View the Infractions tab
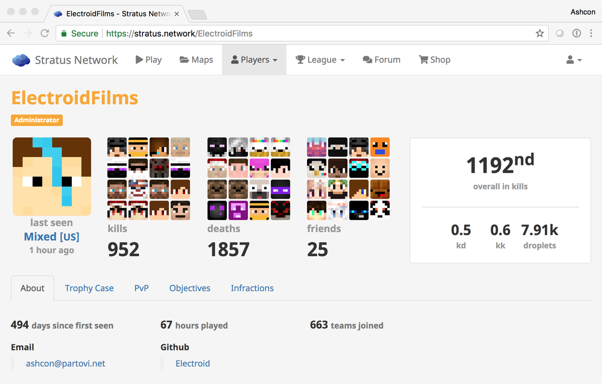 tap(252, 288)
